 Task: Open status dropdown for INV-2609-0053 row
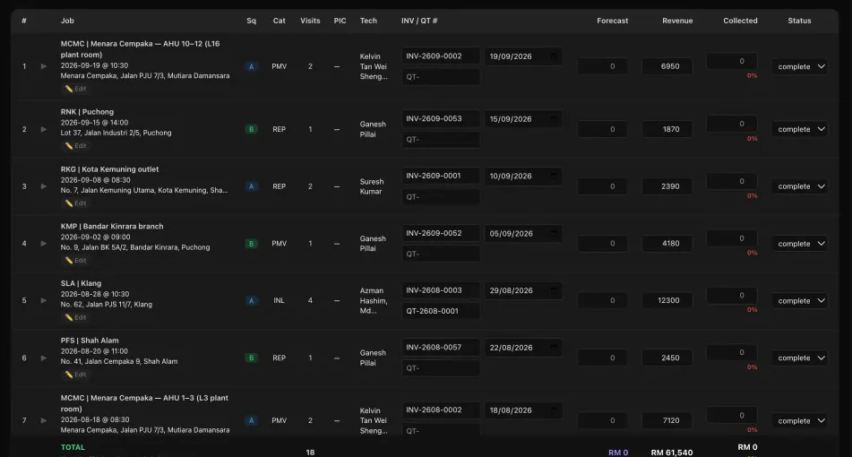tap(800, 129)
